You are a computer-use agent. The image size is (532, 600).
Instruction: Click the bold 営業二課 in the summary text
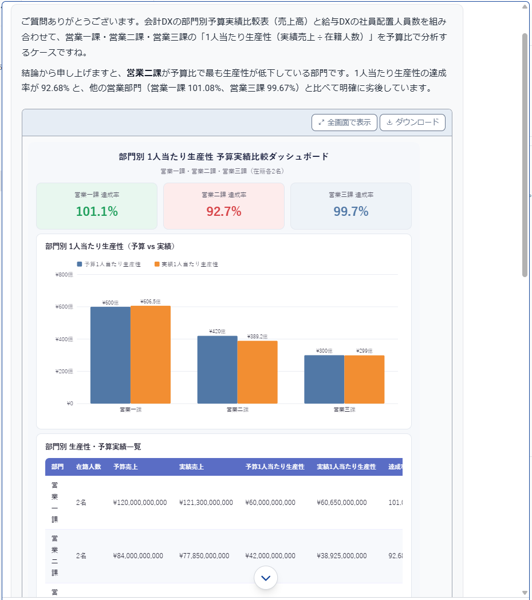144,73
